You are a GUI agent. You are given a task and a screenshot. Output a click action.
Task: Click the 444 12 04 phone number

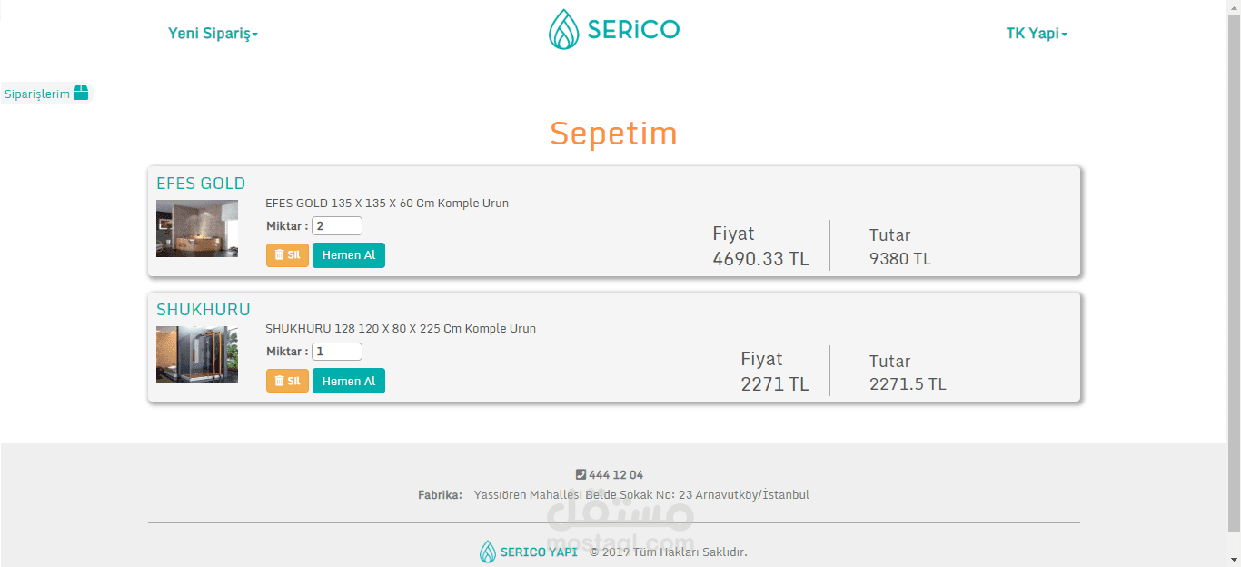[x=616, y=474]
